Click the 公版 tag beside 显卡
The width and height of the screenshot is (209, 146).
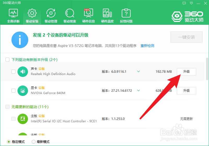tap(42, 88)
